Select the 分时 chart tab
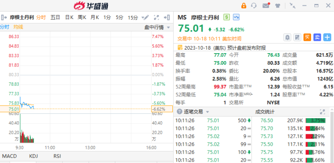This screenshot has width=334, height=163. 41,17
